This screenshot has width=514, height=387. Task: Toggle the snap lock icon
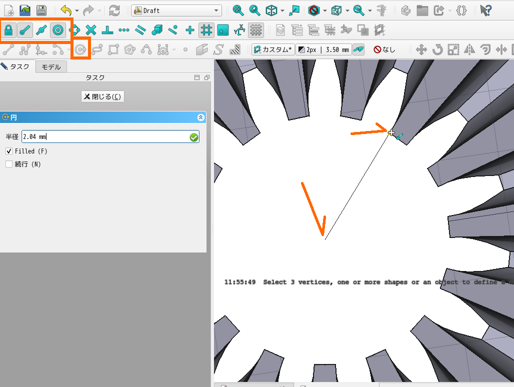(9, 30)
